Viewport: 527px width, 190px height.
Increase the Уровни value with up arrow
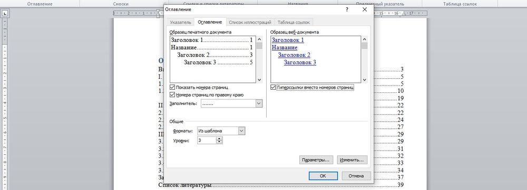219,139
